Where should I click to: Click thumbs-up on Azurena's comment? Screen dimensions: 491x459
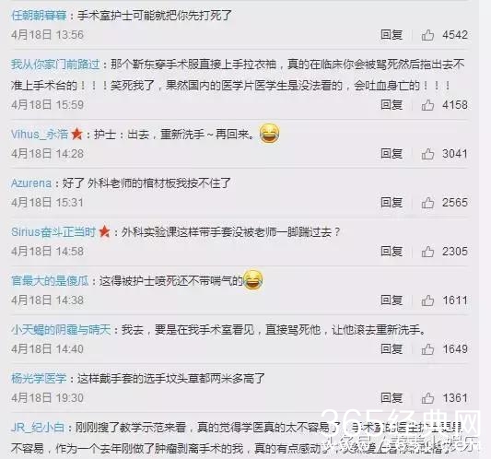[427, 203]
